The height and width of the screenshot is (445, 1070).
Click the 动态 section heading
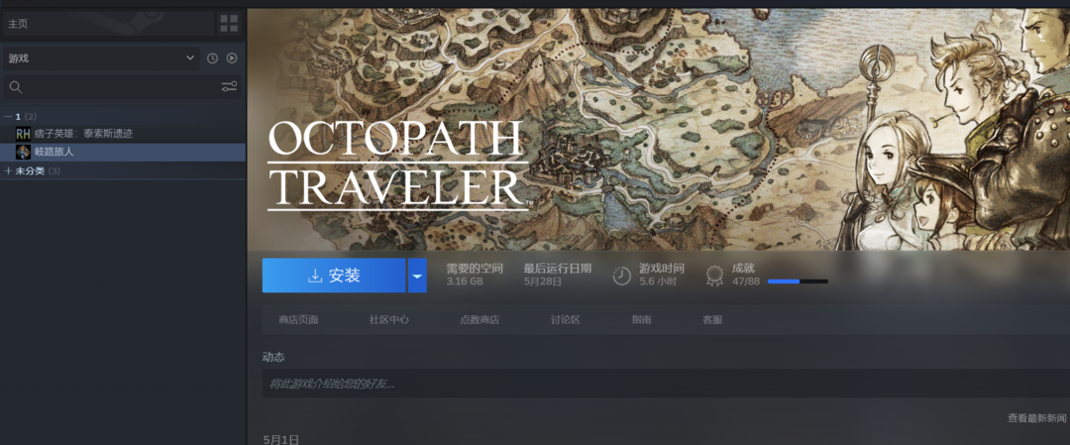pos(273,357)
